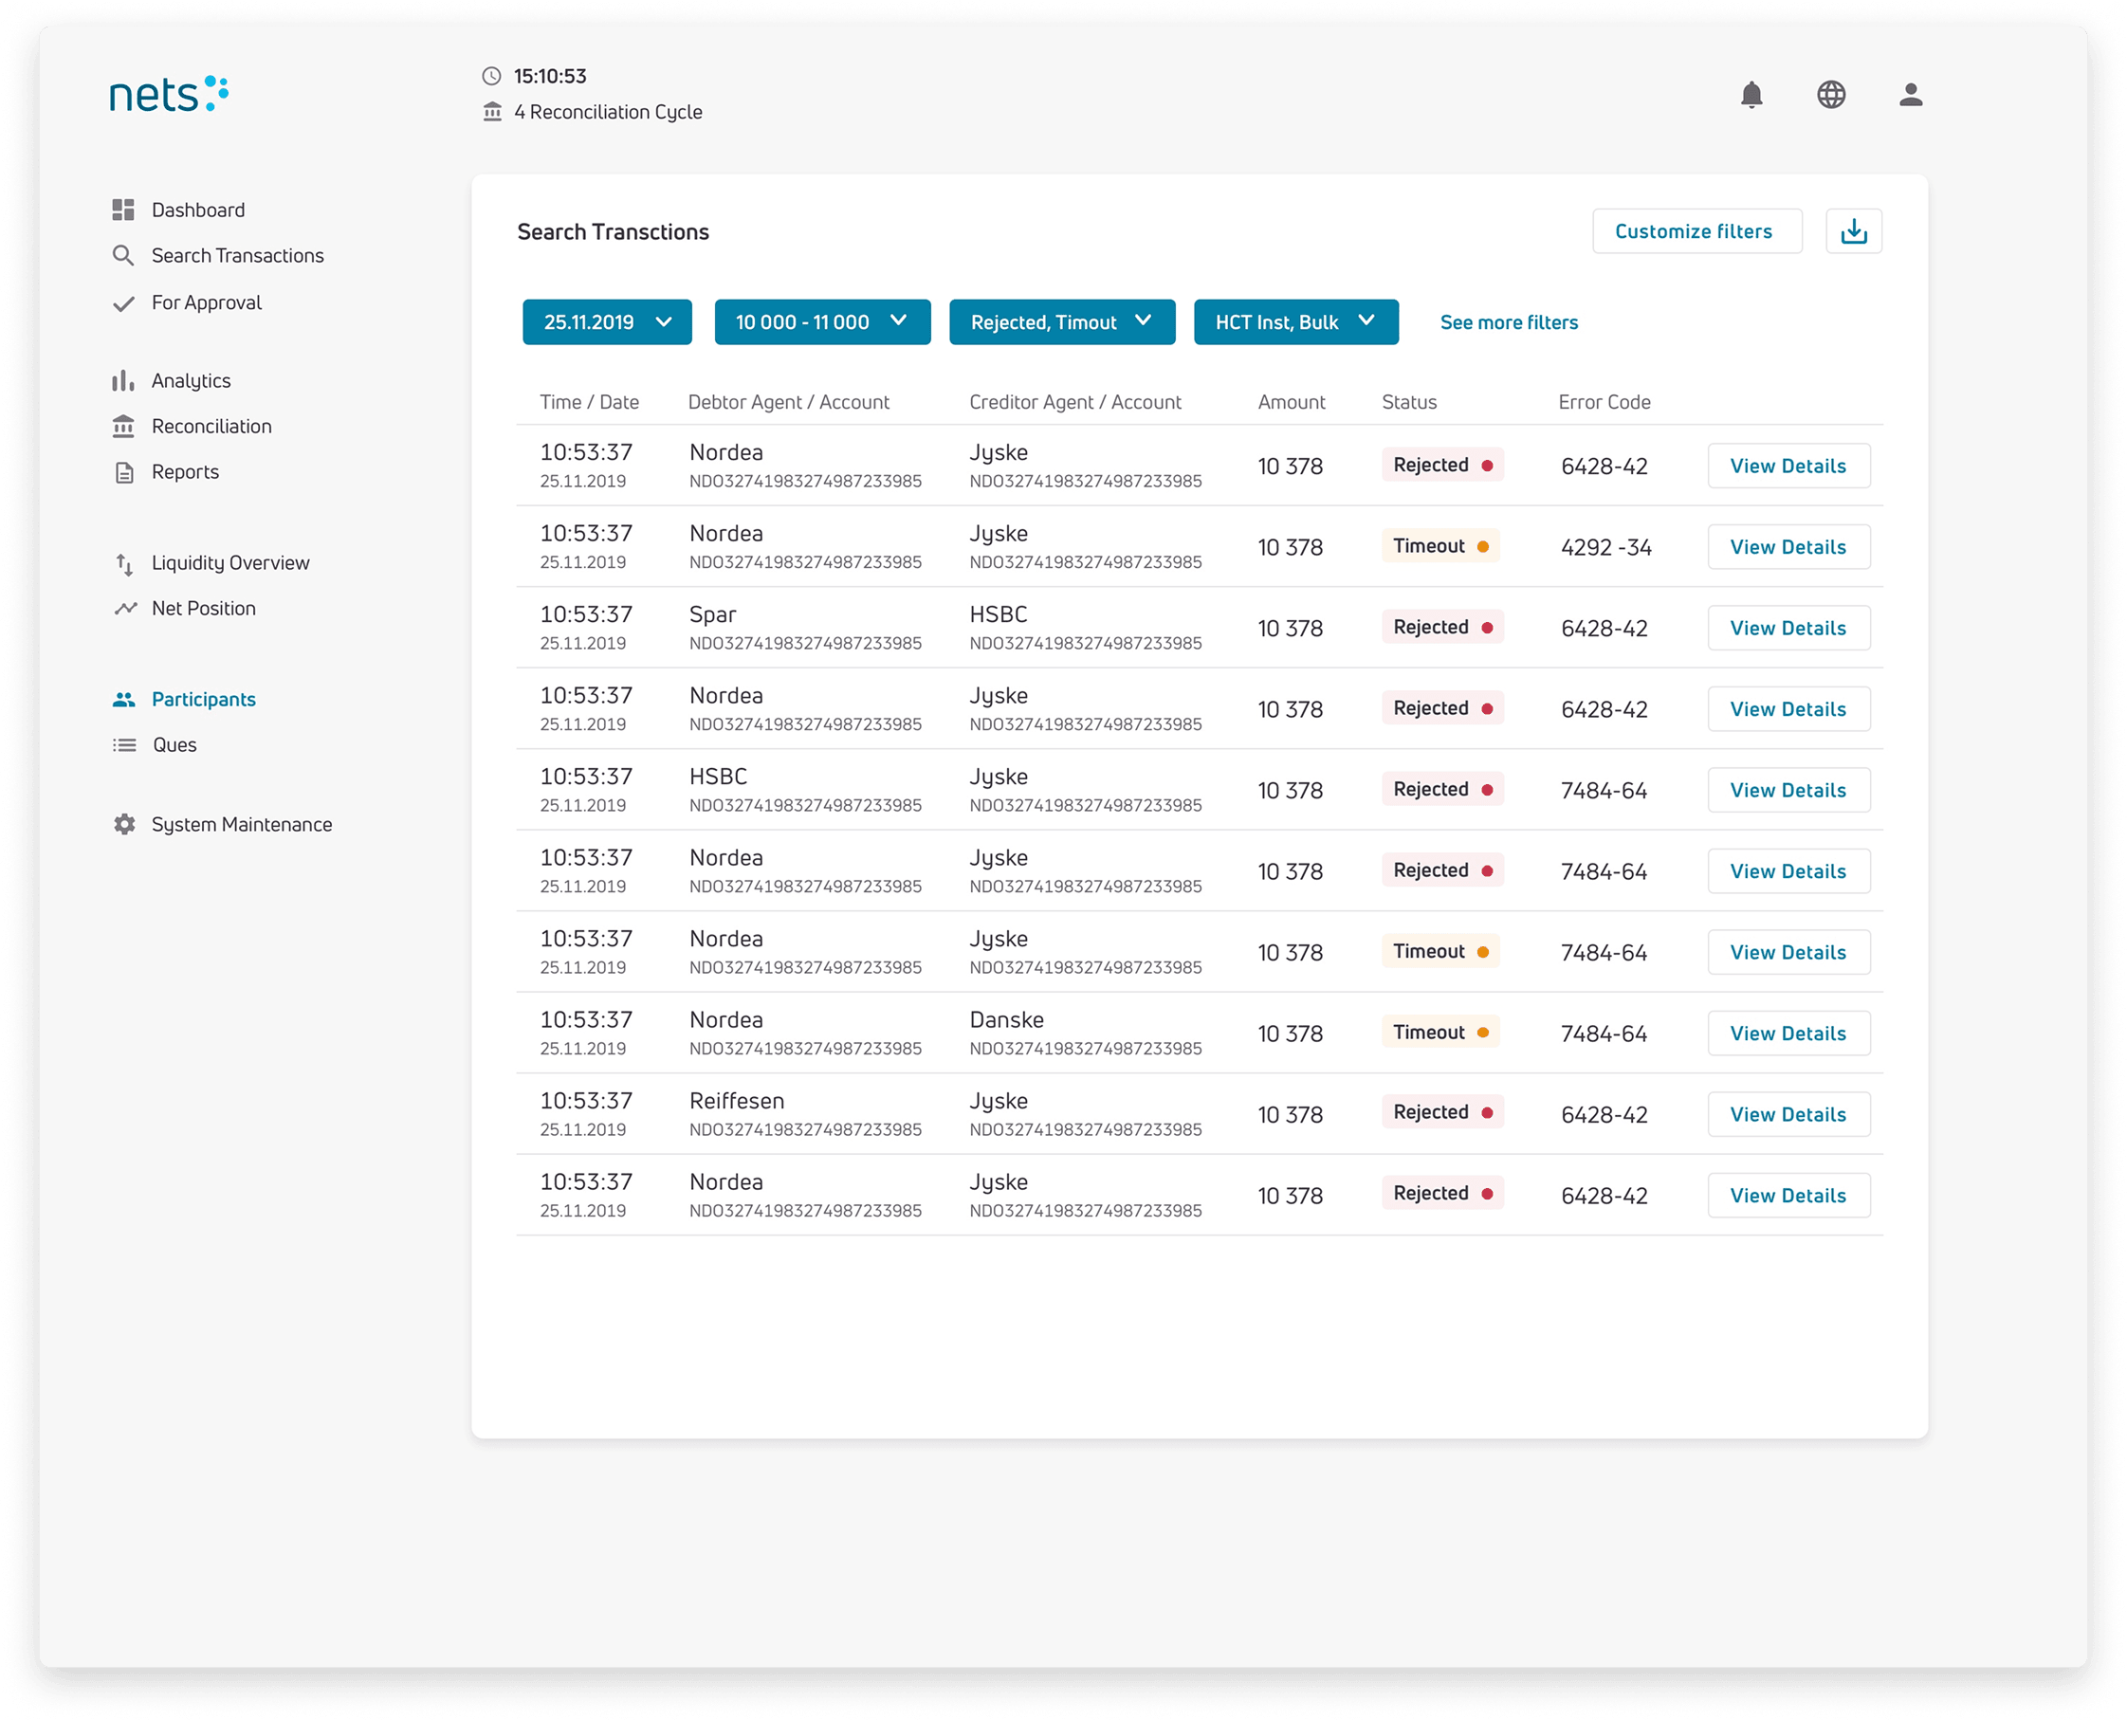
Task: Click the Reiffesen debtor name
Action: (736, 1102)
